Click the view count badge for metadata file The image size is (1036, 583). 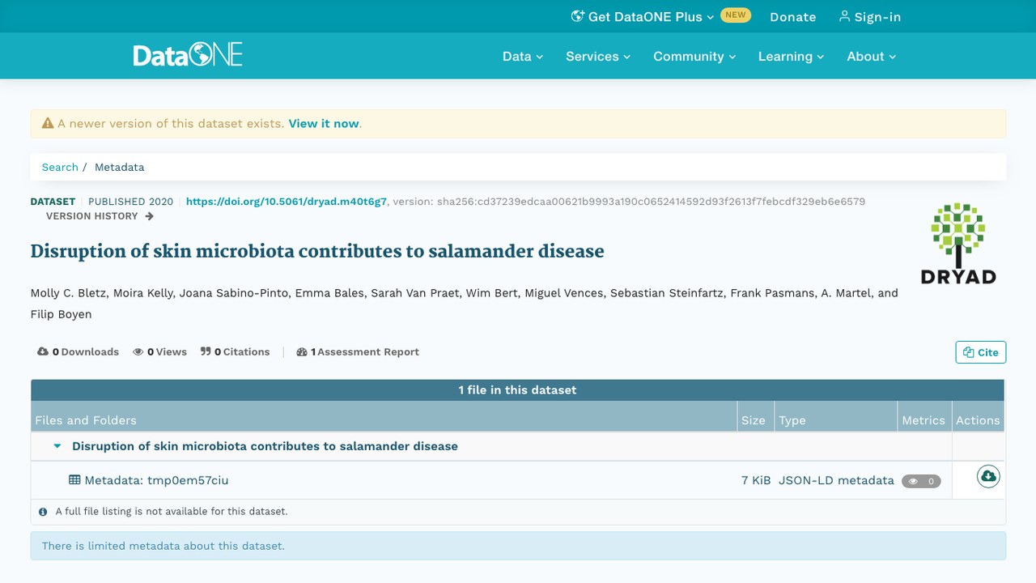click(x=921, y=481)
